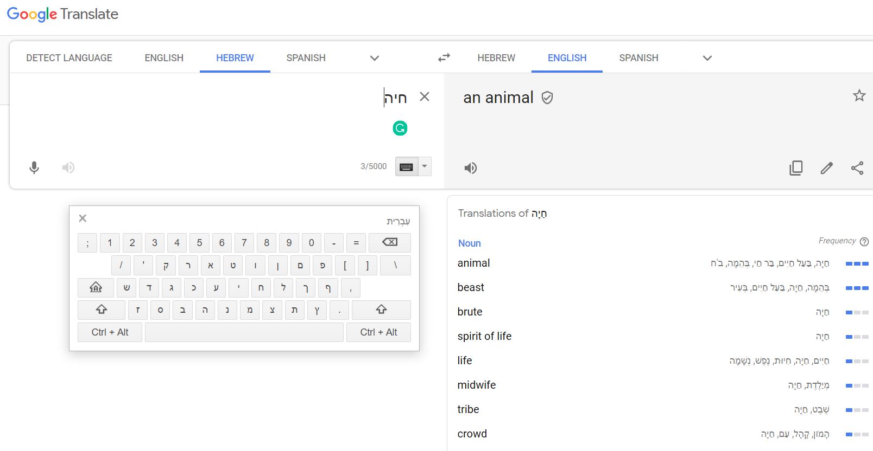Switch target language to Spanish tab

(x=638, y=58)
